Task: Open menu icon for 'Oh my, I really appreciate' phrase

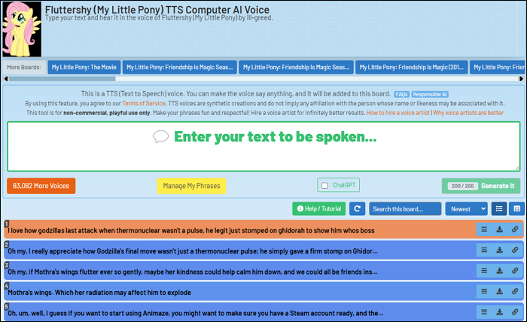Action: click(484, 250)
